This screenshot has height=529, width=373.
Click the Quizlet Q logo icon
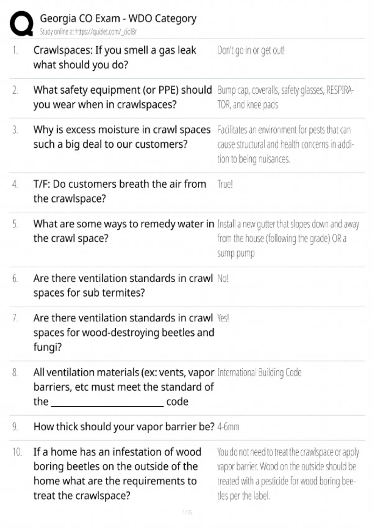(x=21, y=24)
